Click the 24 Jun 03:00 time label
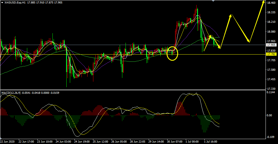The width and height of the screenshot is (278, 144). [63, 141]
